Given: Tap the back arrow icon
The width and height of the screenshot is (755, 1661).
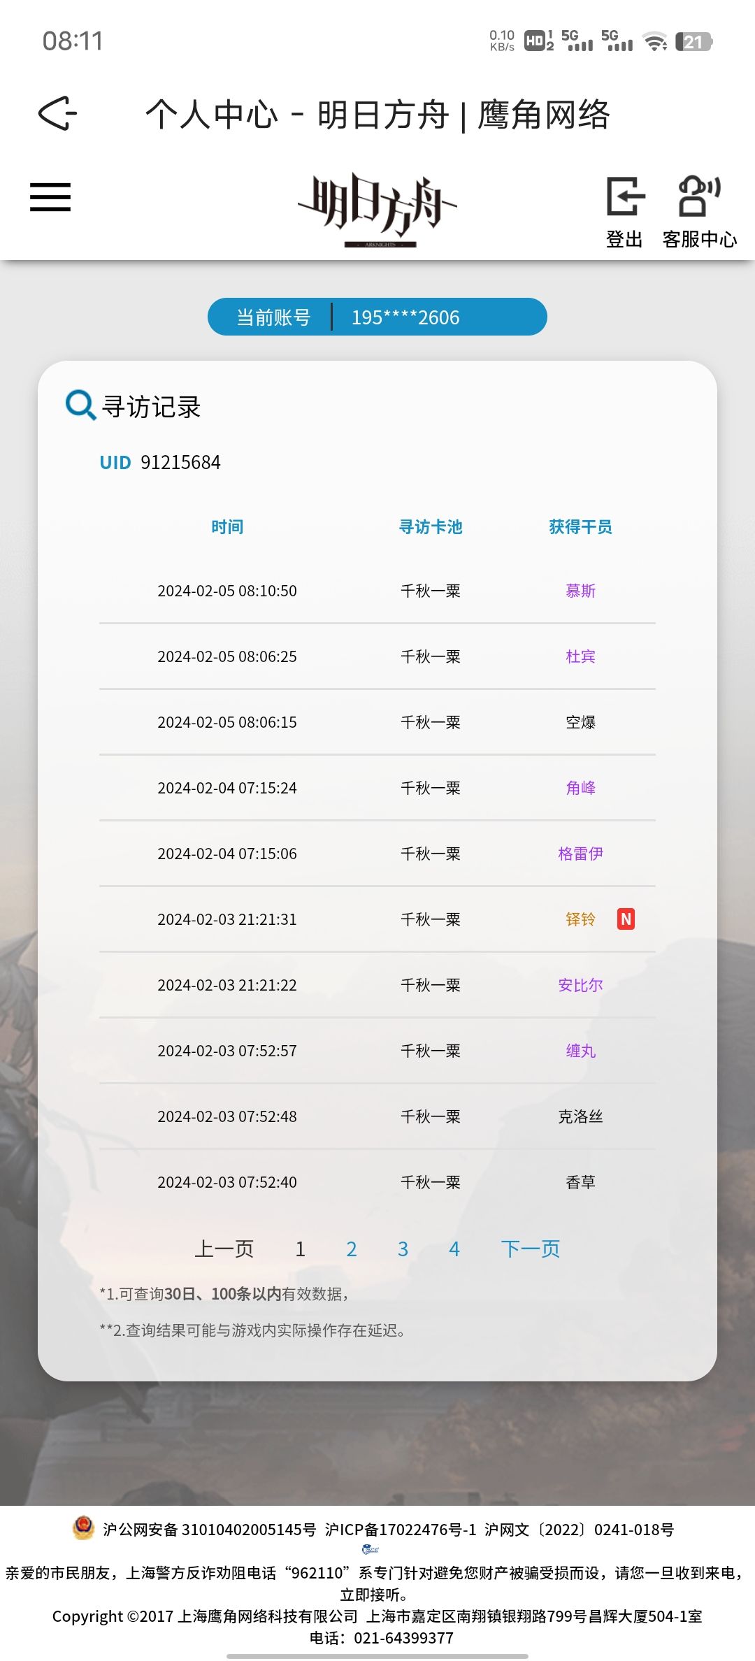Looking at the screenshot, I should (57, 113).
